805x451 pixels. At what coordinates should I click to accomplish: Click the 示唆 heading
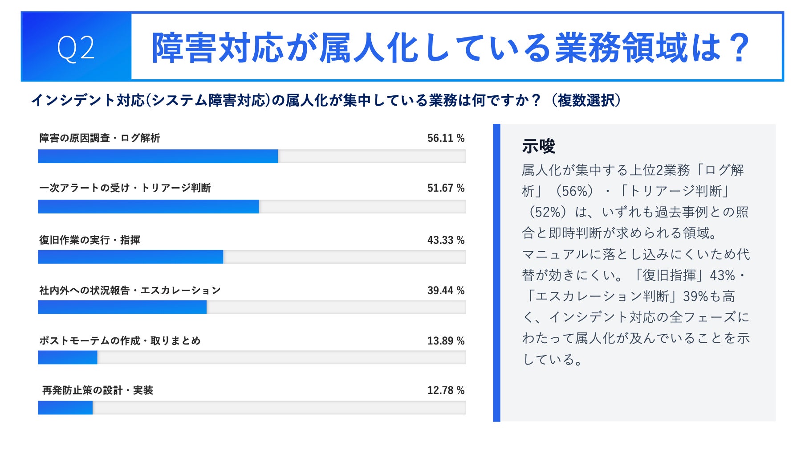pos(539,146)
